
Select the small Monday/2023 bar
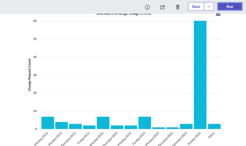pyautogui.click(x=158, y=128)
